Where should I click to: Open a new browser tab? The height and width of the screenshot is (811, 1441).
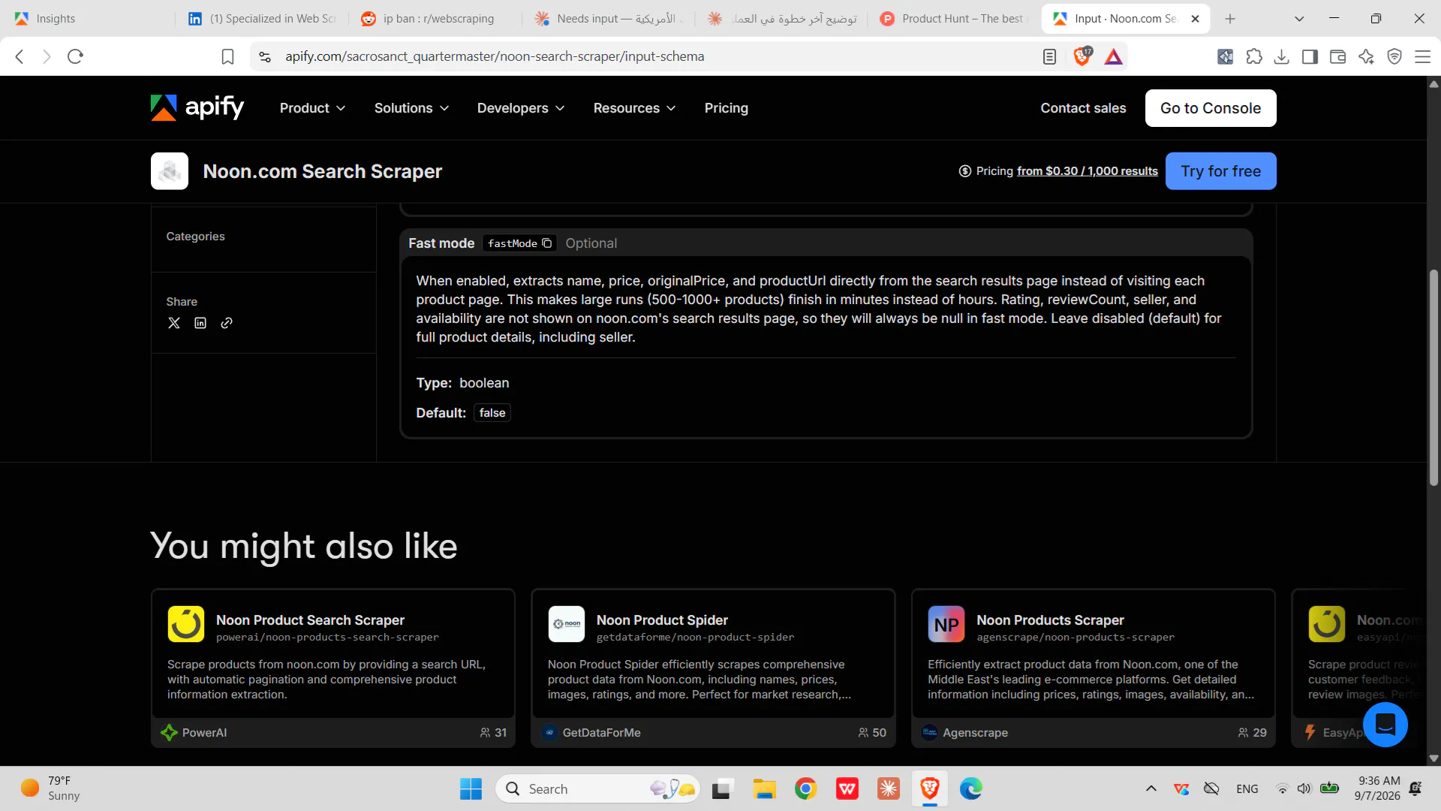point(1230,19)
